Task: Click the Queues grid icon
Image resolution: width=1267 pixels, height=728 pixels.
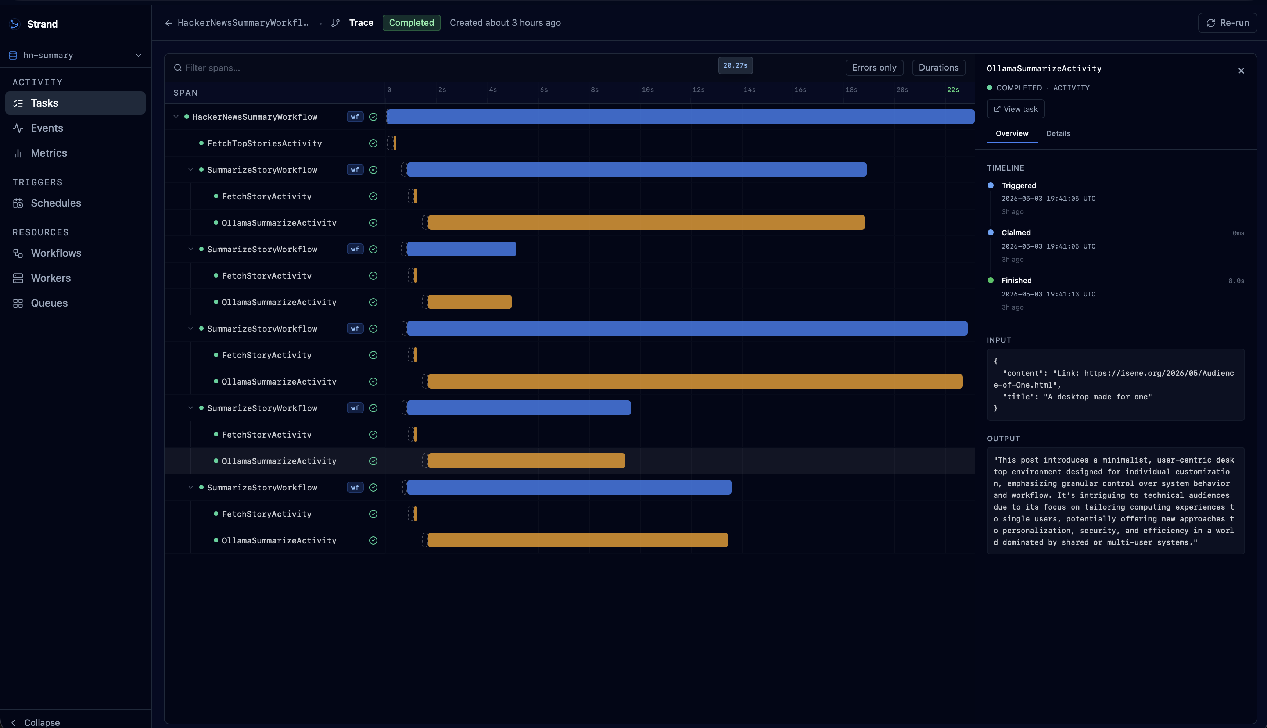Action: [x=18, y=303]
